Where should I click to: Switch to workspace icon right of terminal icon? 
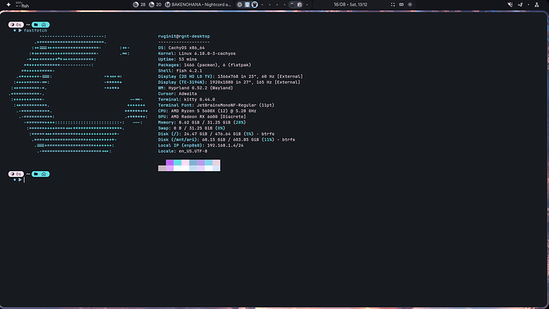pos(299,5)
